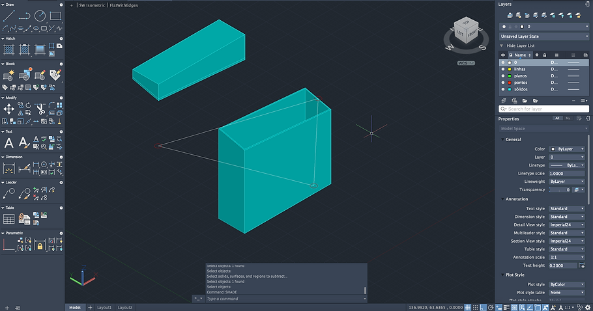Open the Unsaved Layer State dropdown
Screen dimensions: 593x311
544,36
